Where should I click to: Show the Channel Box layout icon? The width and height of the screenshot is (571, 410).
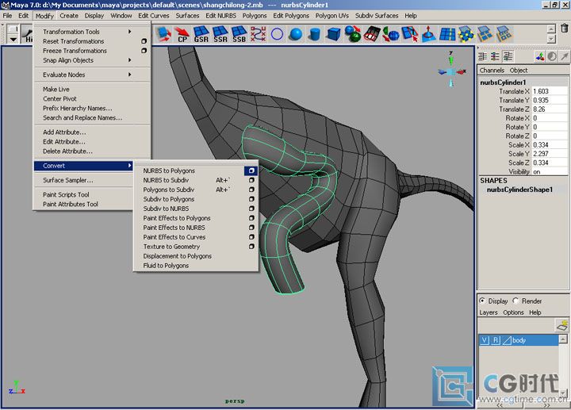[x=508, y=56]
